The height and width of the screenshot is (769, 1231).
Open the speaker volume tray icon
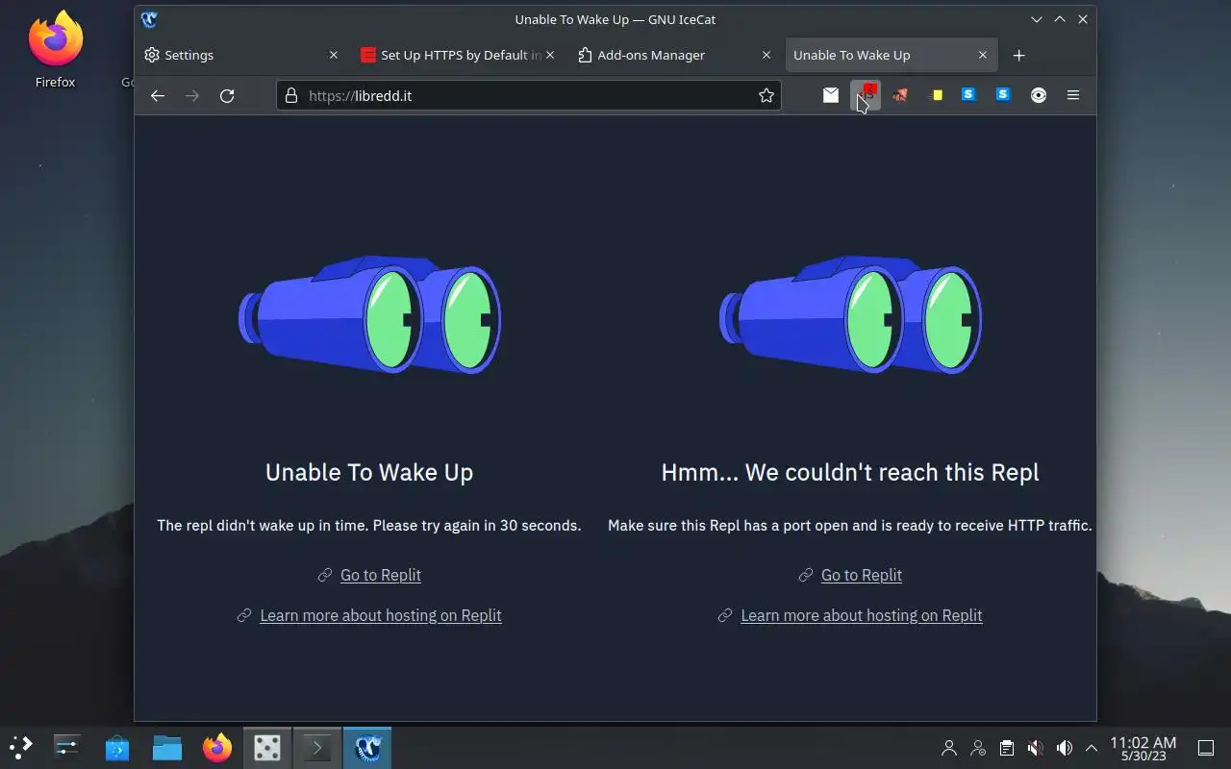coord(1064,748)
